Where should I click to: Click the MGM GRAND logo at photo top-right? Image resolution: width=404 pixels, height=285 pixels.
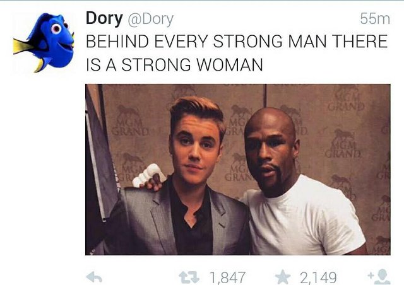coord(346,99)
